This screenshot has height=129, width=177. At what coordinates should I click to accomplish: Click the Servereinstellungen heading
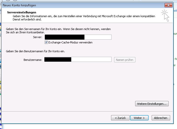[x=22, y=12]
